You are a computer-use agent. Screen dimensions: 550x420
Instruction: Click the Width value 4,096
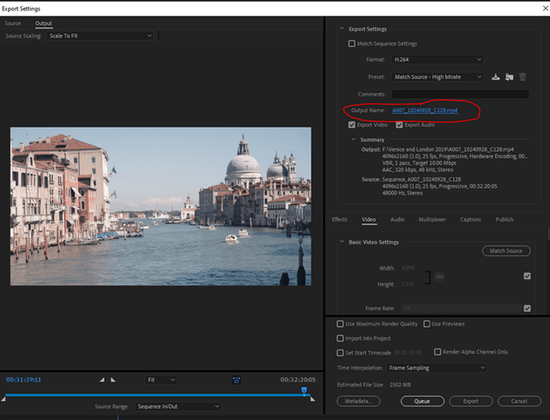coord(408,268)
